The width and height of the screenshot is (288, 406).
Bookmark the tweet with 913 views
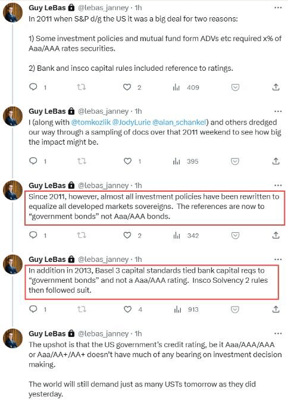pyautogui.click(x=234, y=310)
